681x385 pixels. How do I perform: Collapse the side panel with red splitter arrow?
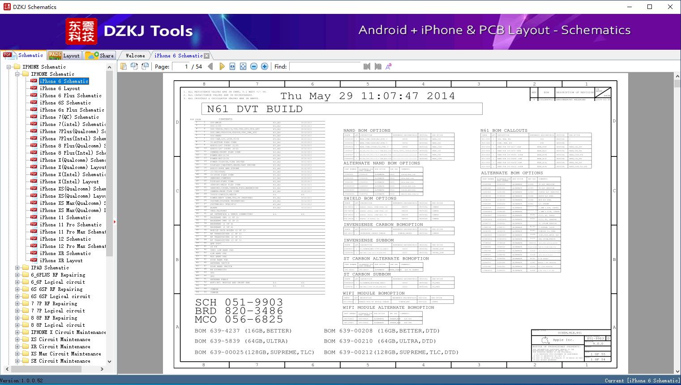click(x=115, y=221)
